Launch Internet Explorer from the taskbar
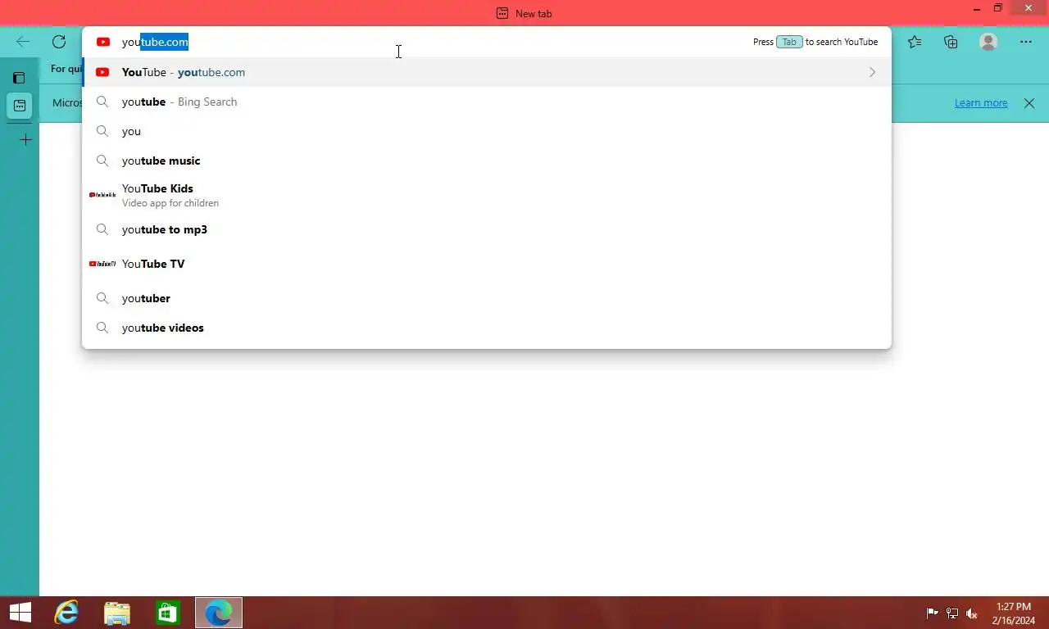 pos(66,613)
